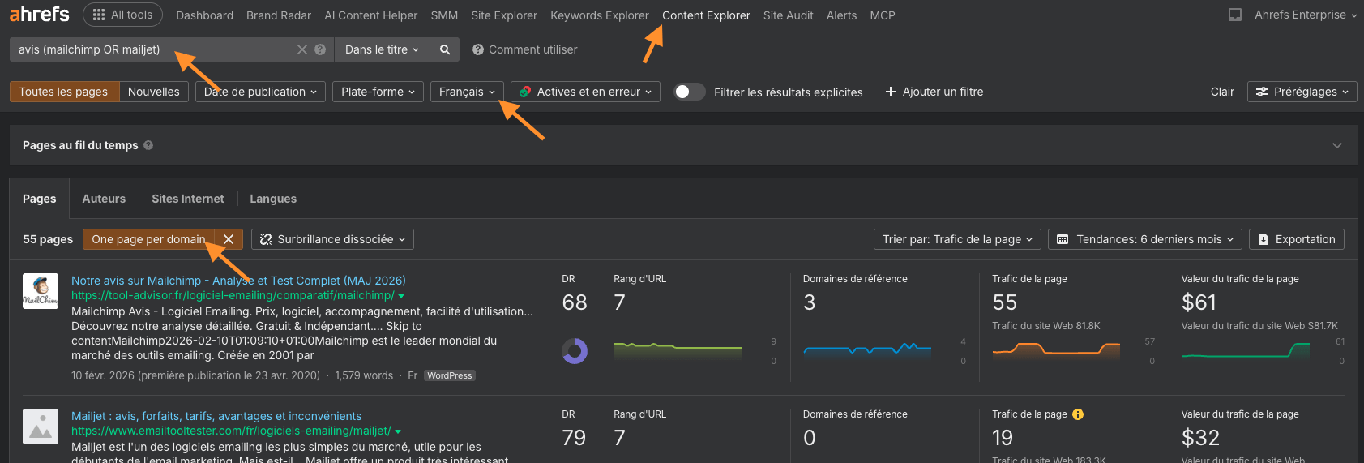Click the Domaines de référence value 3
Viewport: 1364px width, 463px height.
point(810,302)
